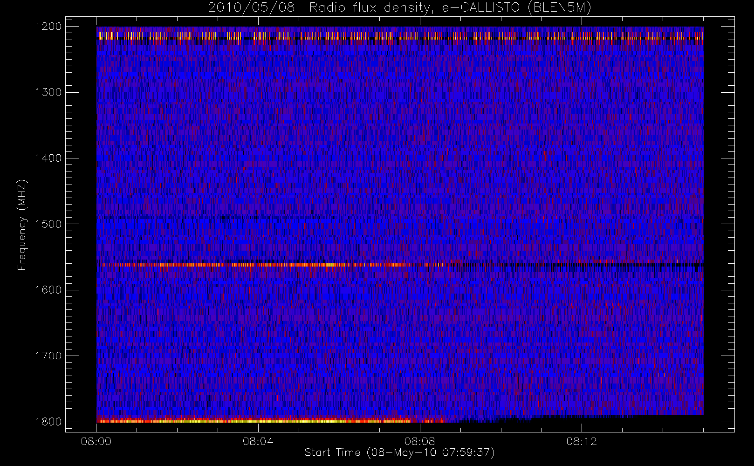This screenshot has width=754, height=466.
Task: Select the 1500 frequency tick label
Action: tap(48, 224)
